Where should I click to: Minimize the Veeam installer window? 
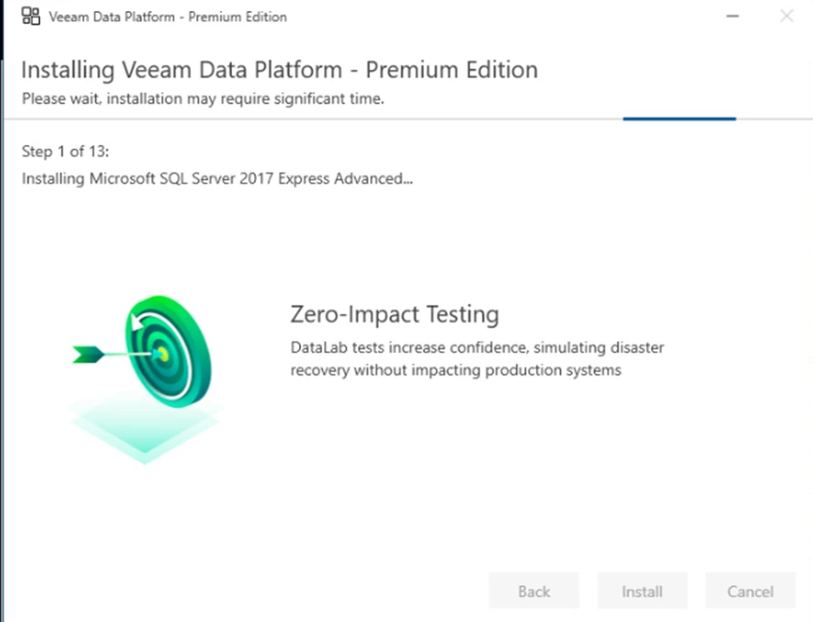733,17
